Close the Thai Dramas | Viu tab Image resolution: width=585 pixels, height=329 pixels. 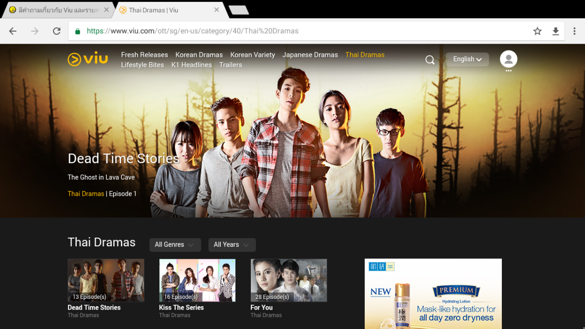[x=216, y=10]
